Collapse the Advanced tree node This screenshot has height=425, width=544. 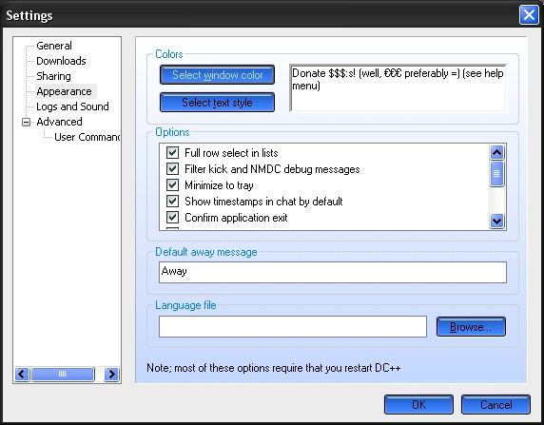click(x=26, y=122)
